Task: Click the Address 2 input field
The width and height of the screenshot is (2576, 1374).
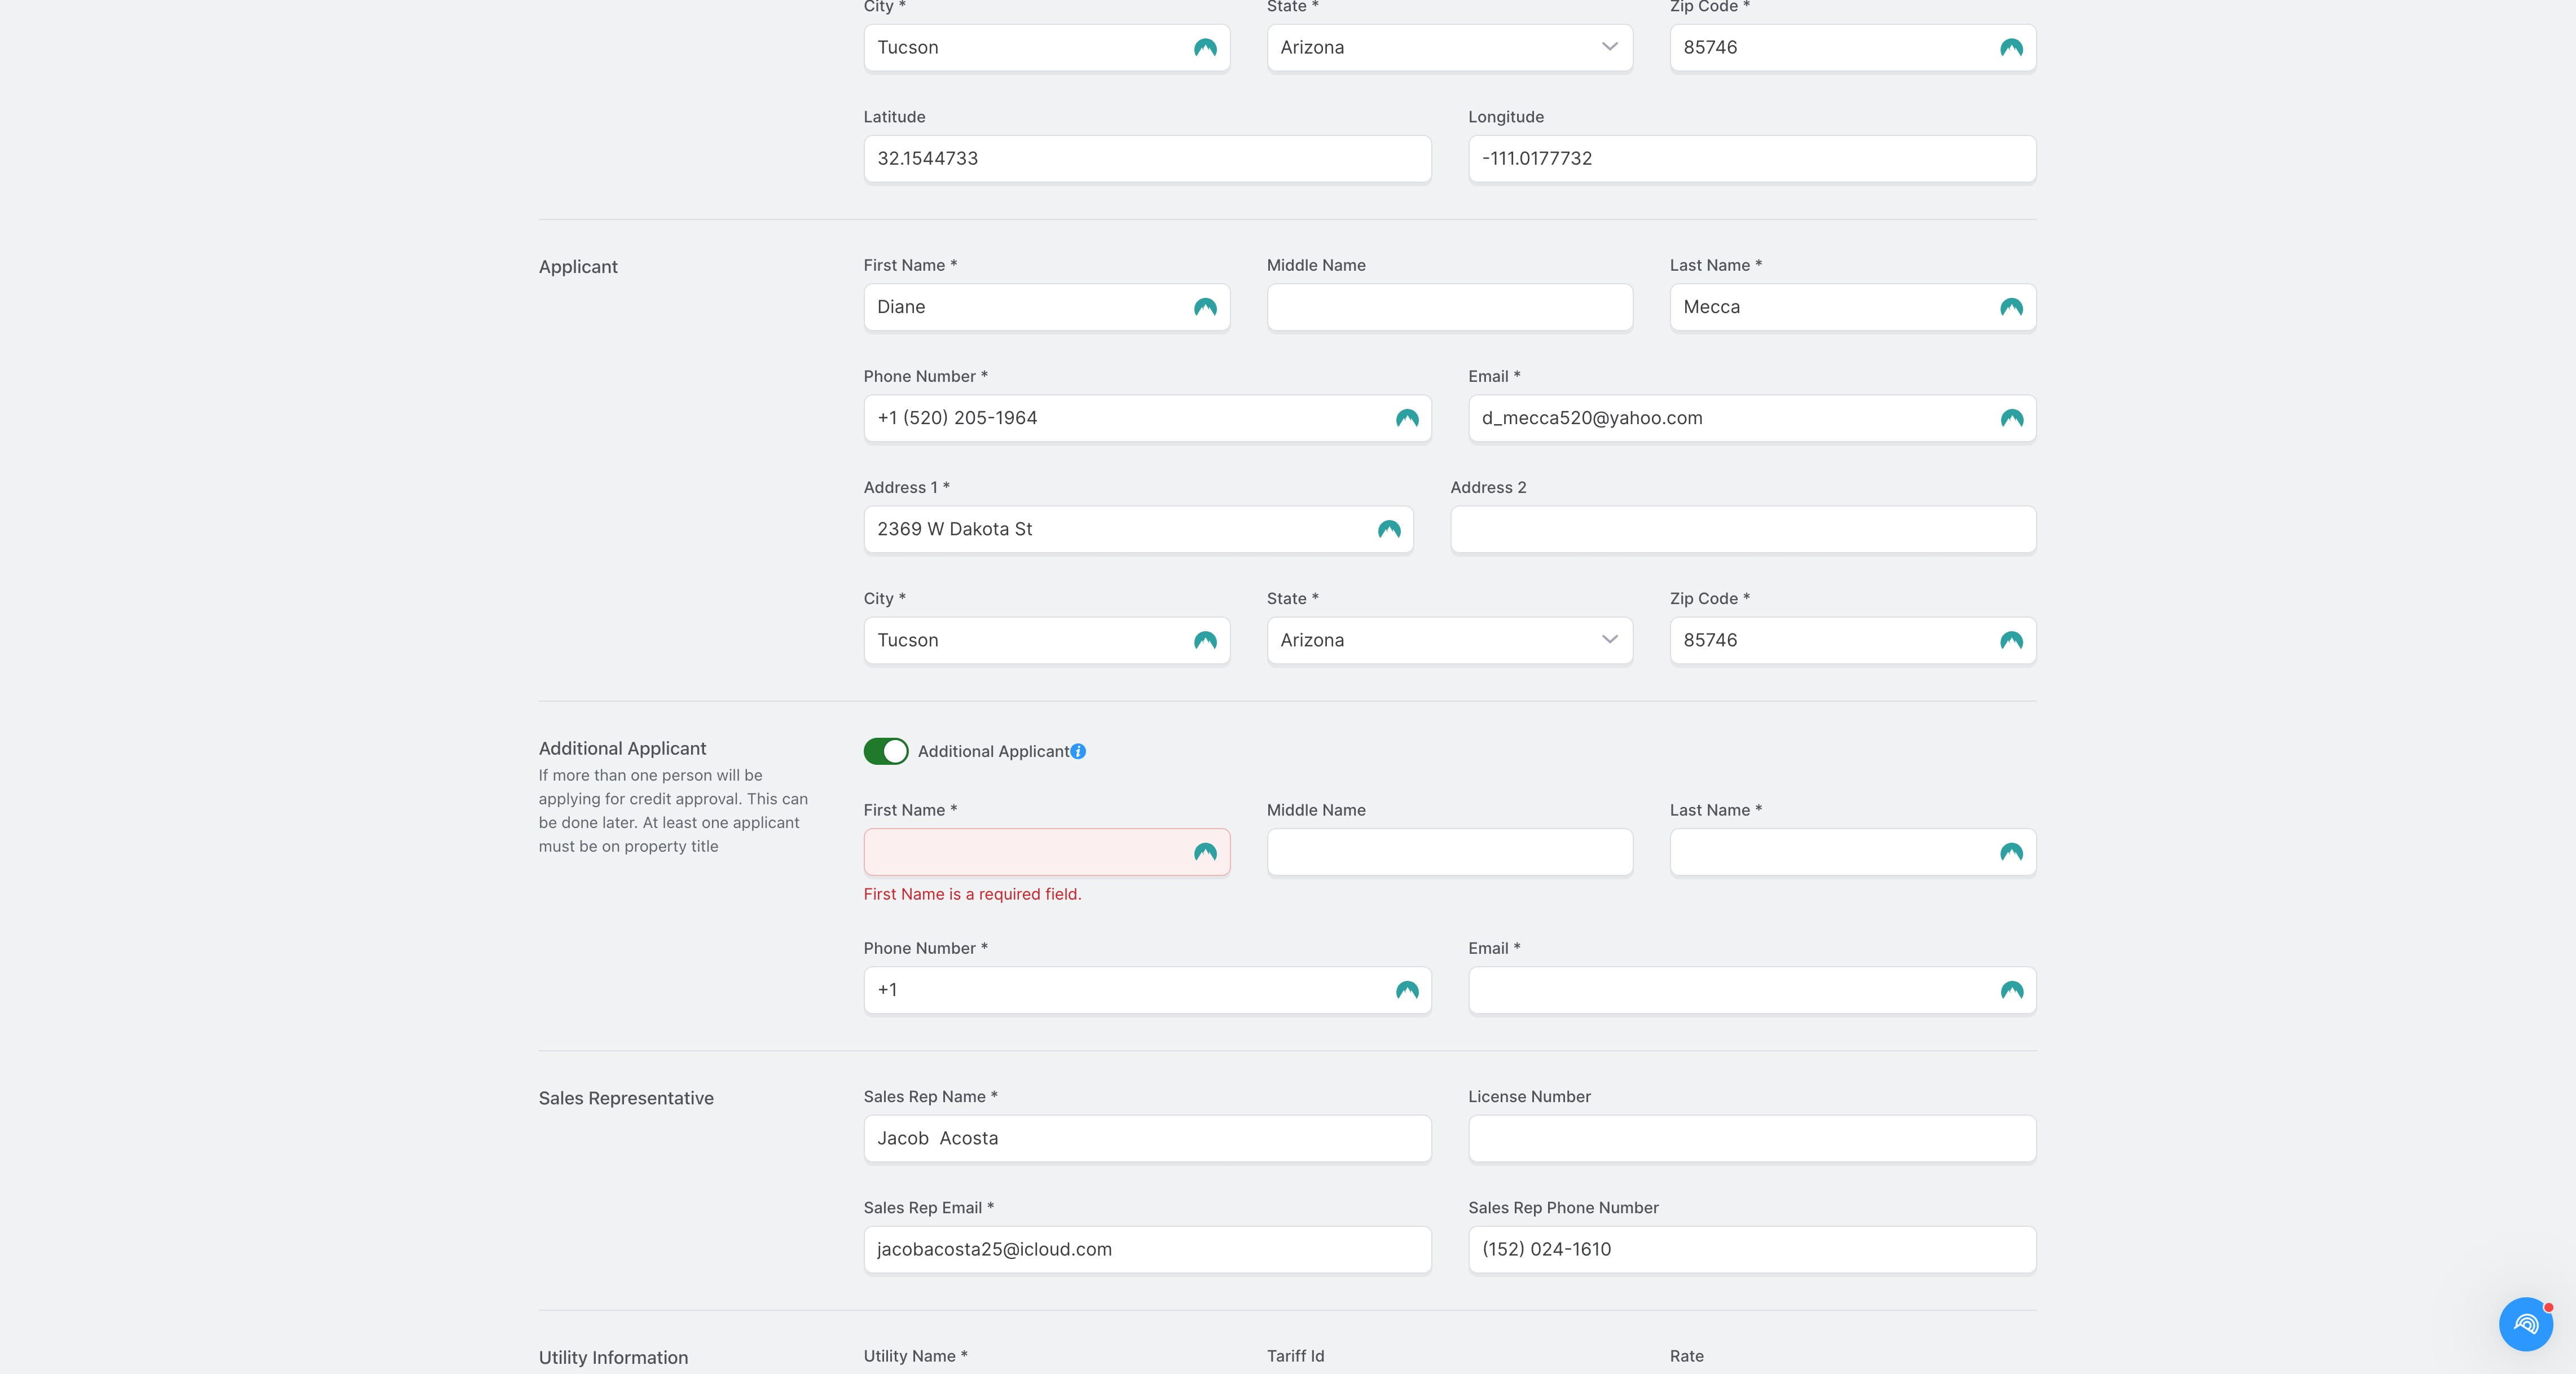Action: [x=1743, y=529]
